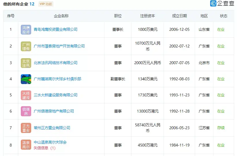
Task: Click 山东省 region cell
Action: coord(204,29)
